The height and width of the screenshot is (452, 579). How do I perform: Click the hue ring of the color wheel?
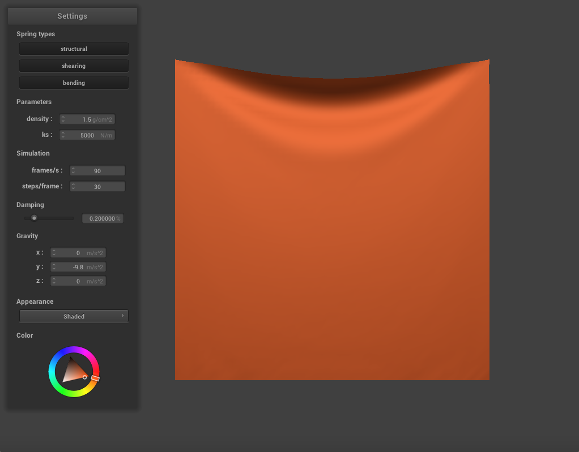coord(74,350)
